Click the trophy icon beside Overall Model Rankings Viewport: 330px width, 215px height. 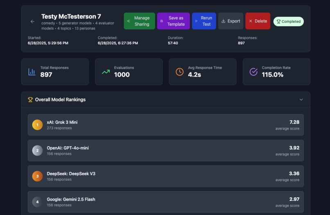[x=30, y=100]
